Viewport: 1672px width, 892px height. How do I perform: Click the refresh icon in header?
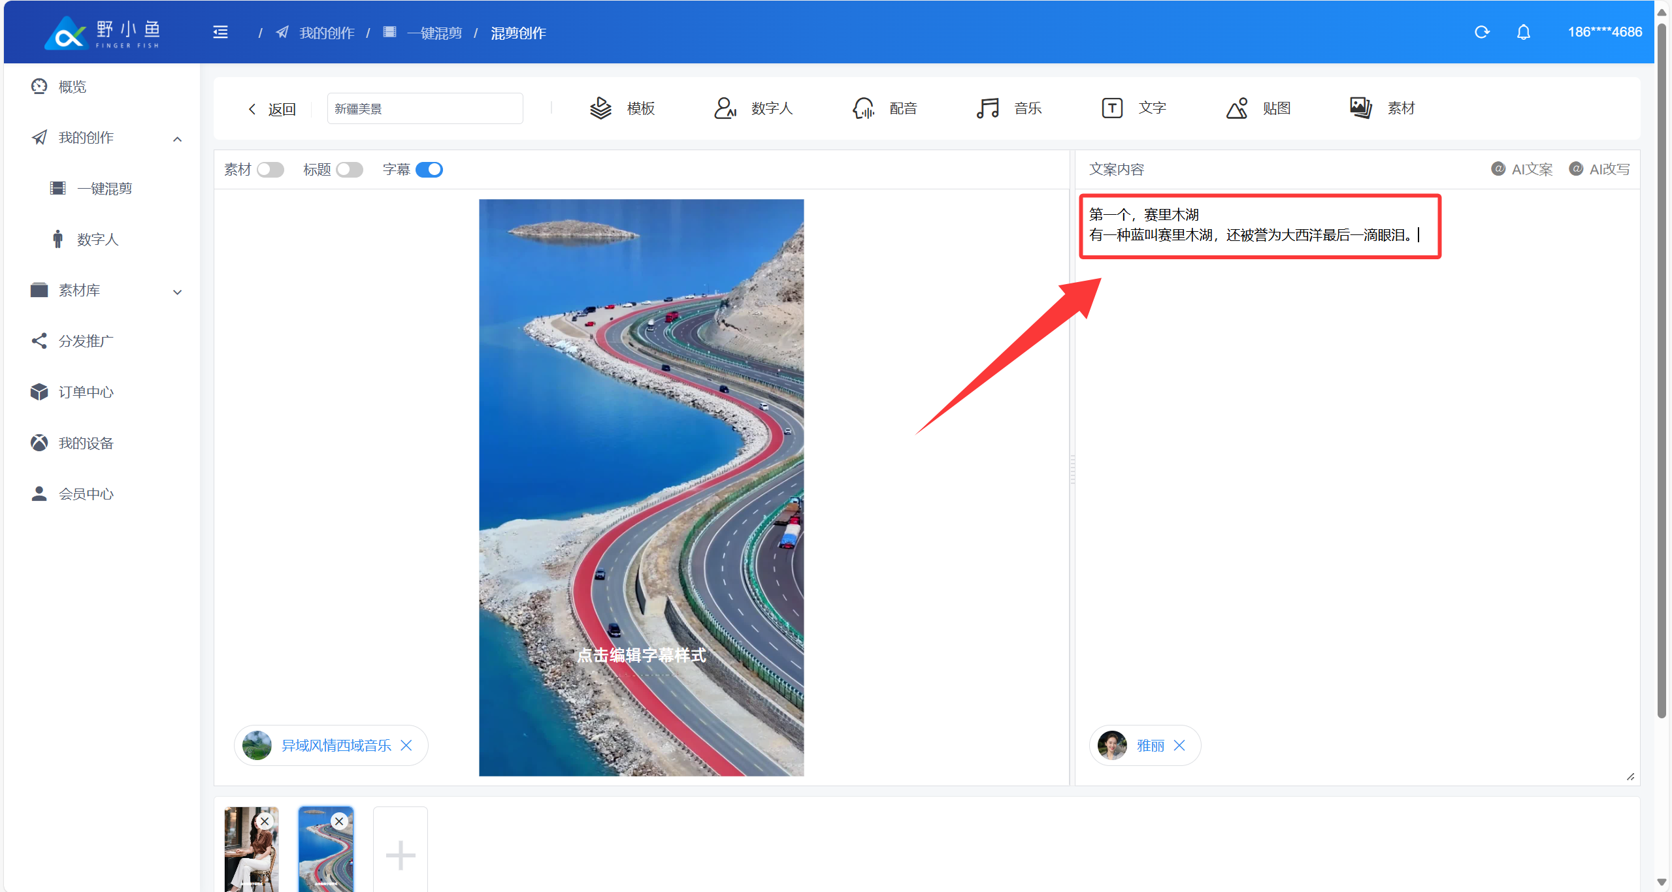click(x=1481, y=32)
